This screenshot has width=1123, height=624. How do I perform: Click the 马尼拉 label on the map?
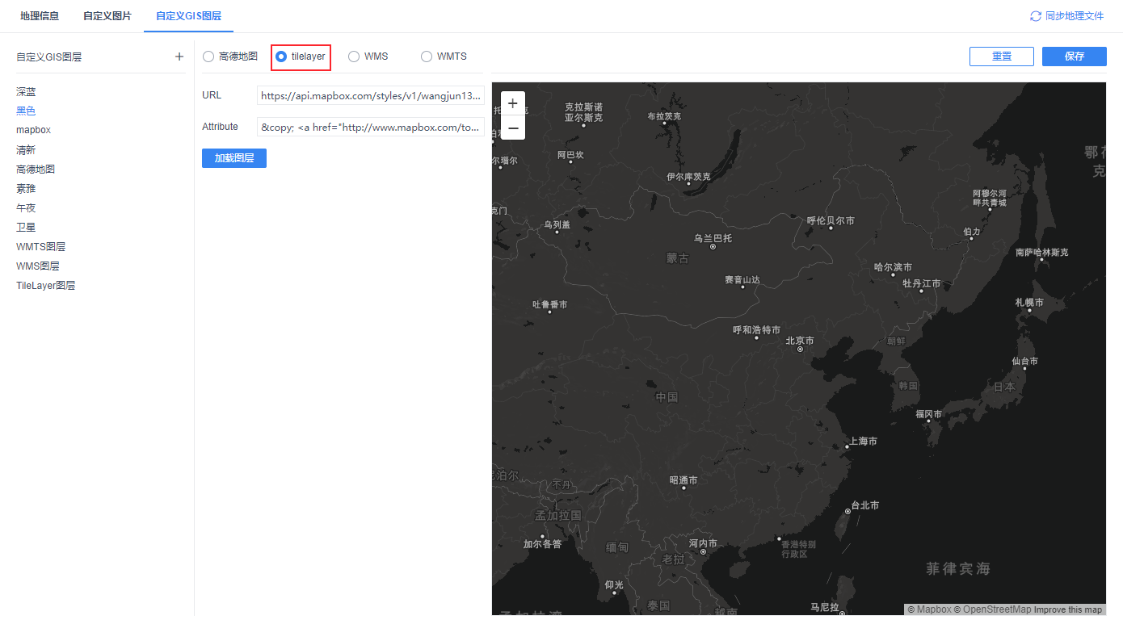pos(825,607)
